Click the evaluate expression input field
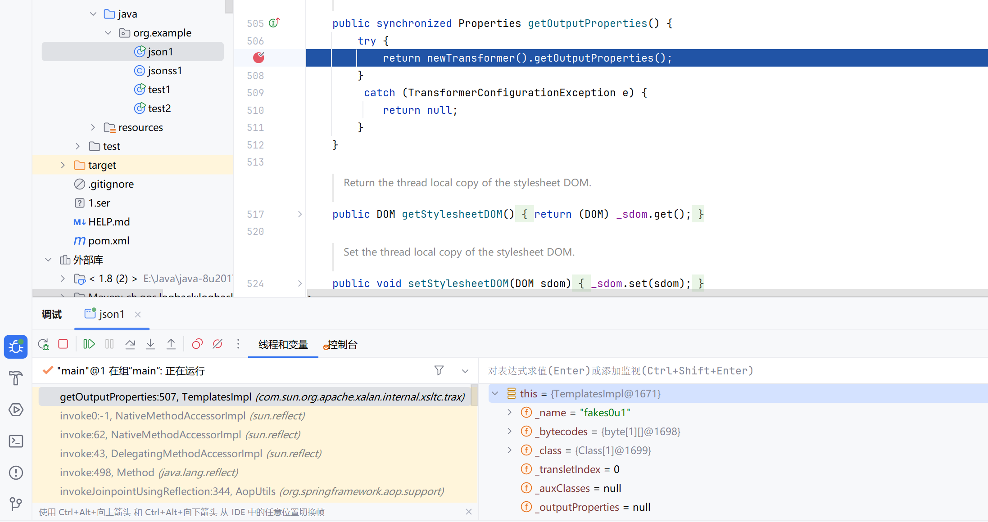Image resolution: width=988 pixels, height=522 pixels. coord(734,371)
